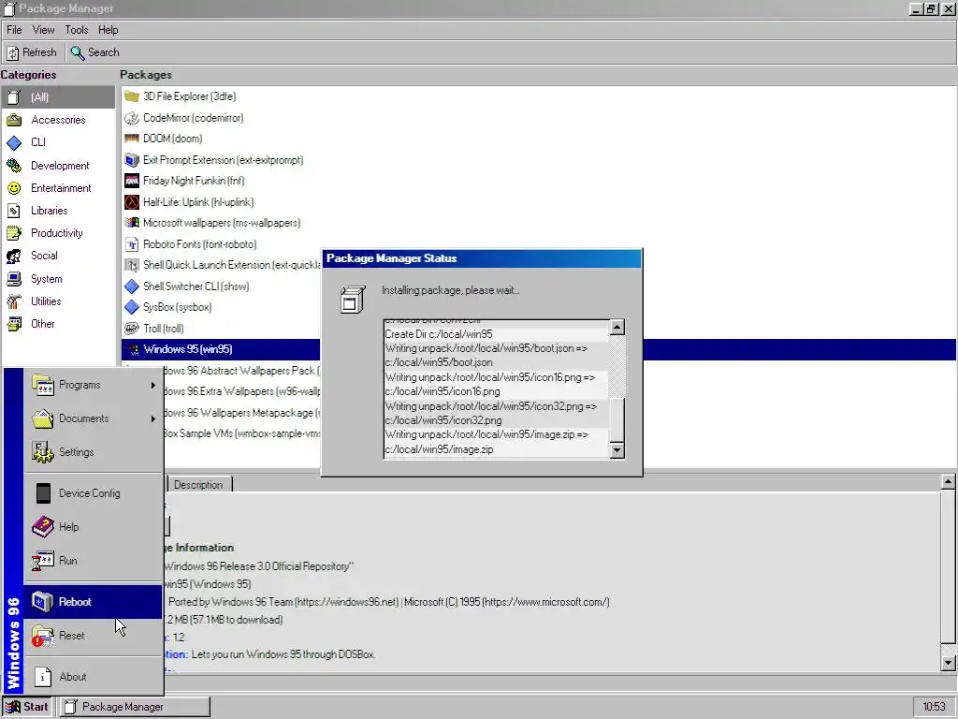Open Settings from the Start menu

93,452
